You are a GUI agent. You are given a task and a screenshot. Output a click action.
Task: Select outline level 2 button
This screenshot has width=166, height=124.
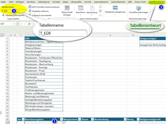point(3,35)
